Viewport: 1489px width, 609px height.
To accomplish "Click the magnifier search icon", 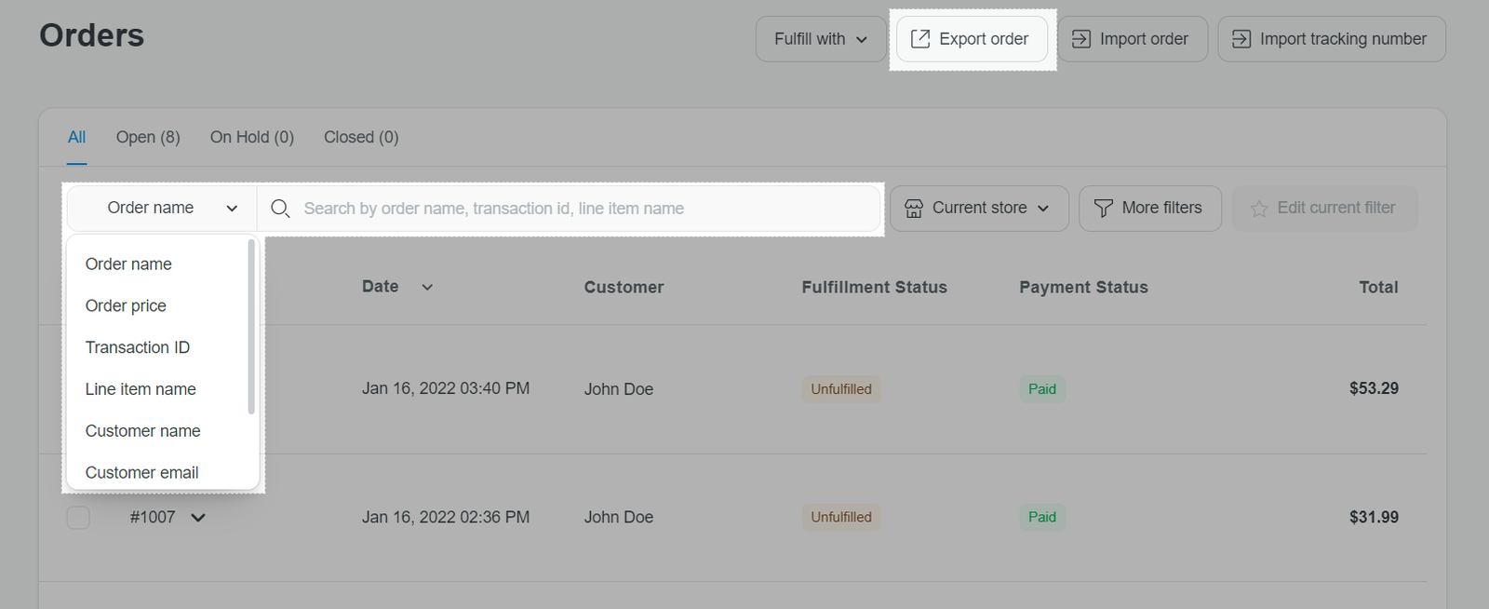I will coord(280,209).
